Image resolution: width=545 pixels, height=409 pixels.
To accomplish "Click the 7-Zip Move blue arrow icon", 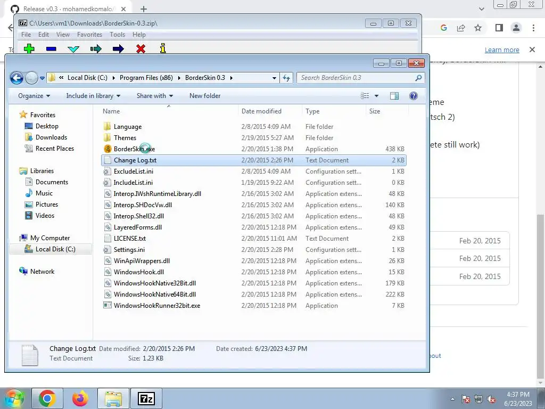I will pos(118,48).
